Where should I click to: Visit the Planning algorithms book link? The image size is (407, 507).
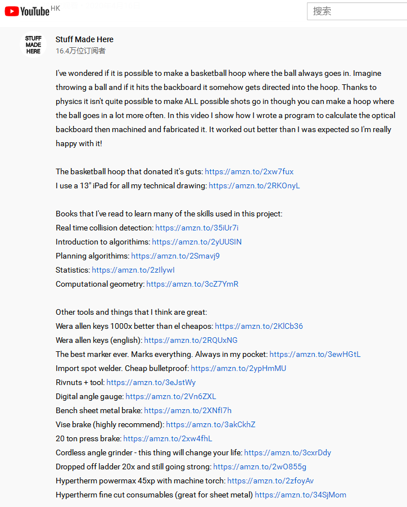pyautogui.click(x=175, y=256)
